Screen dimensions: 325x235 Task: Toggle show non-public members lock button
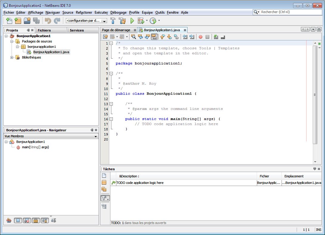coord(36,220)
